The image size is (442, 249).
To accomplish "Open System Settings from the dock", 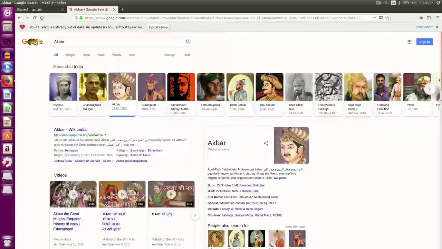I will (7, 162).
